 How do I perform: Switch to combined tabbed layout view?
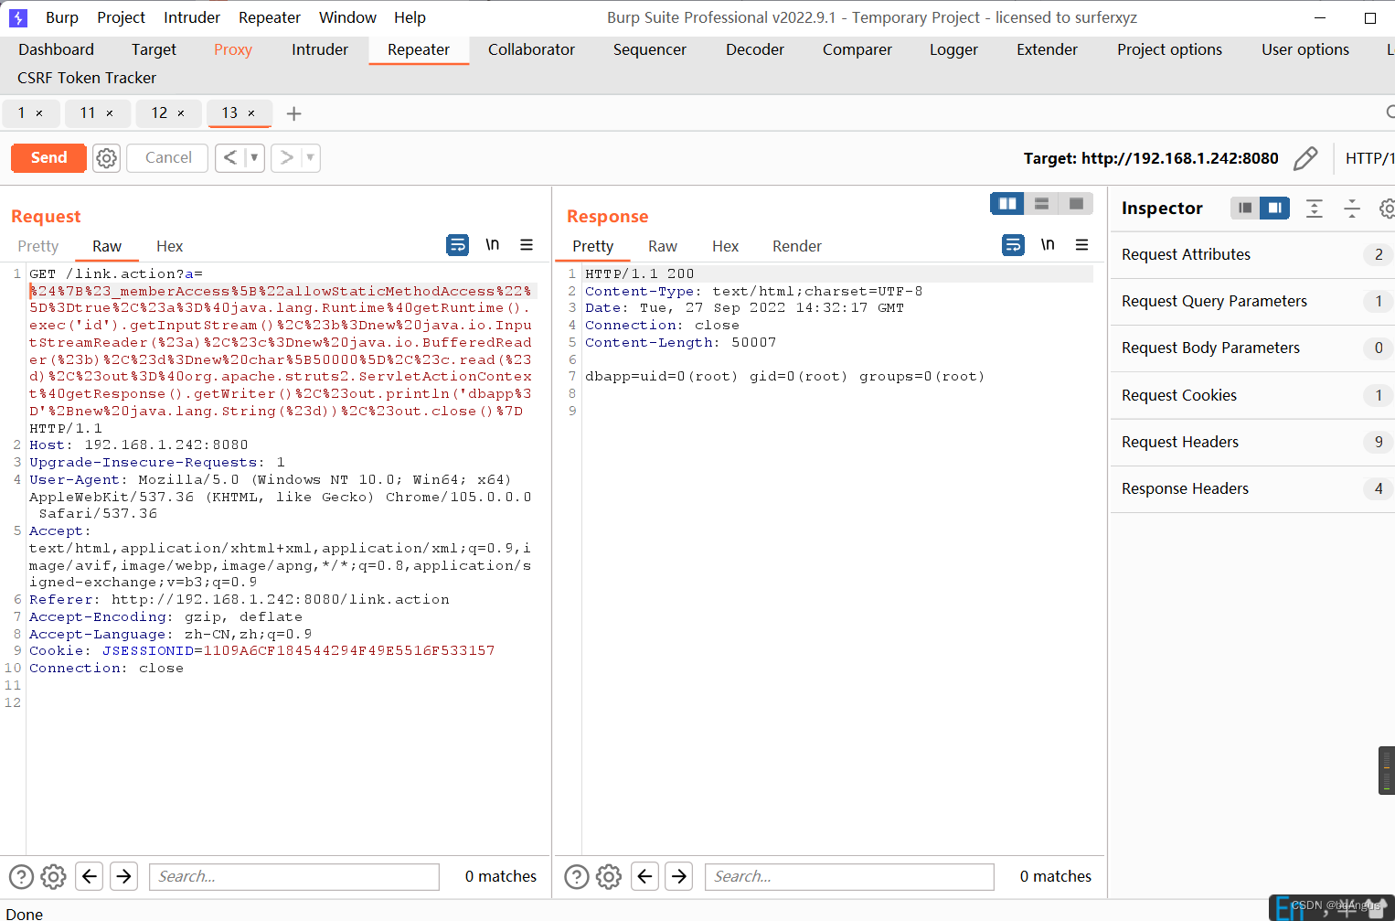[x=1076, y=203]
